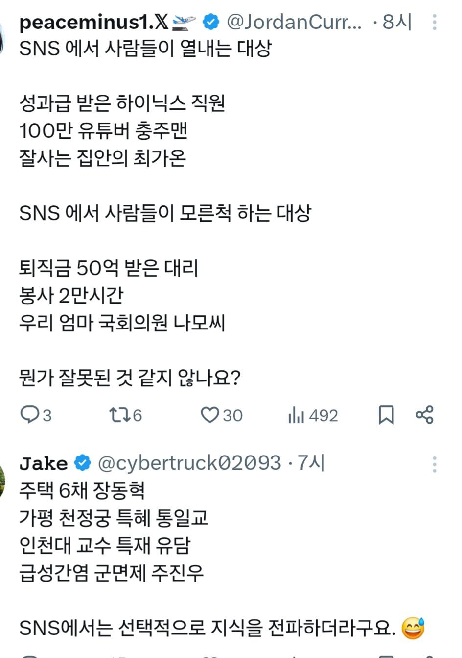
Task: Repost peaceminus1's tweet
Action: pyautogui.click(x=117, y=416)
